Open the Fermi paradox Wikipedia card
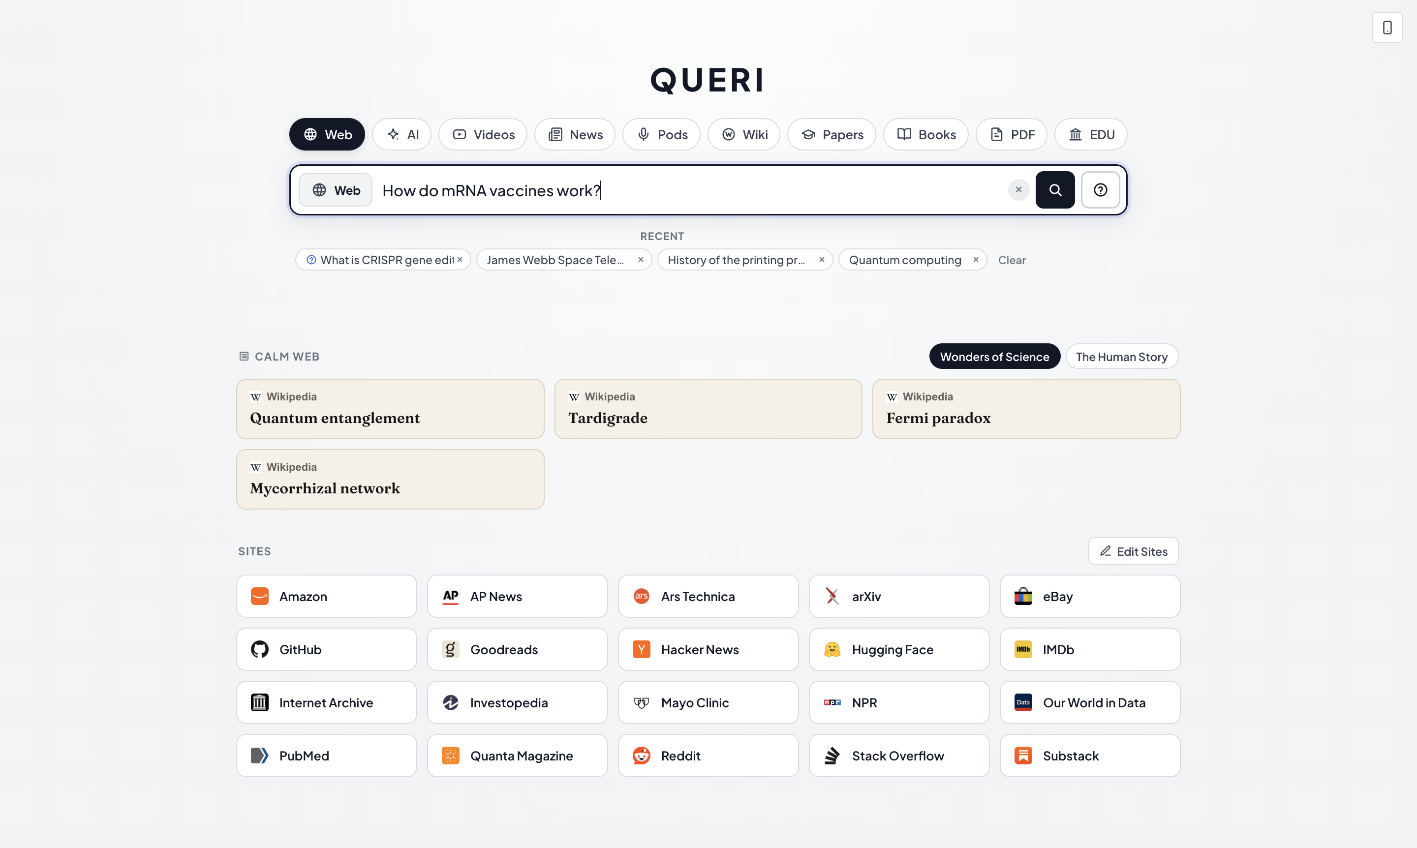The height and width of the screenshot is (848, 1417). tap(1026, 409)
